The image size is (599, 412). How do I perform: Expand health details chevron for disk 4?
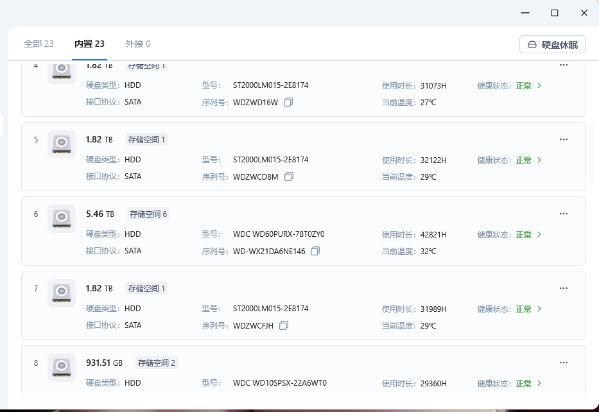[x=539, y=85]
